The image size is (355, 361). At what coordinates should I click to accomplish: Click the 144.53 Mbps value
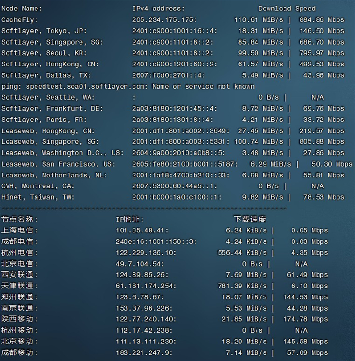click(305, 297)
